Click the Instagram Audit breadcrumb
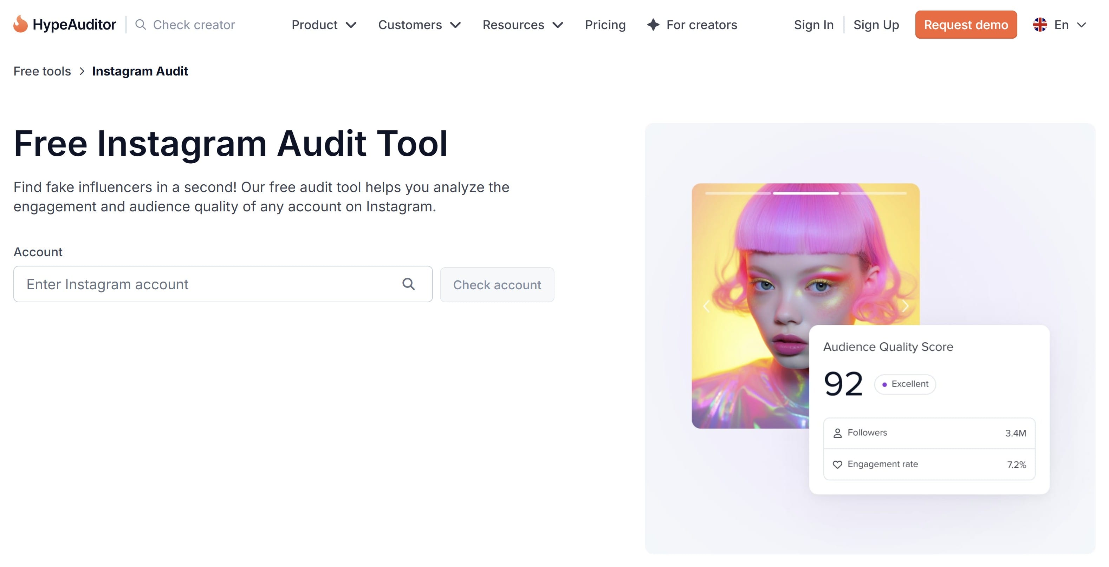Viewport: 1109px width, 567px height. click(x=140, y=71)
